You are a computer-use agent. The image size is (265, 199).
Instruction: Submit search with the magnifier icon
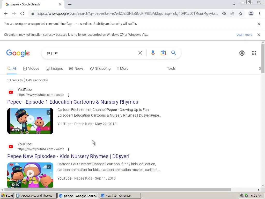click(173, 53)
